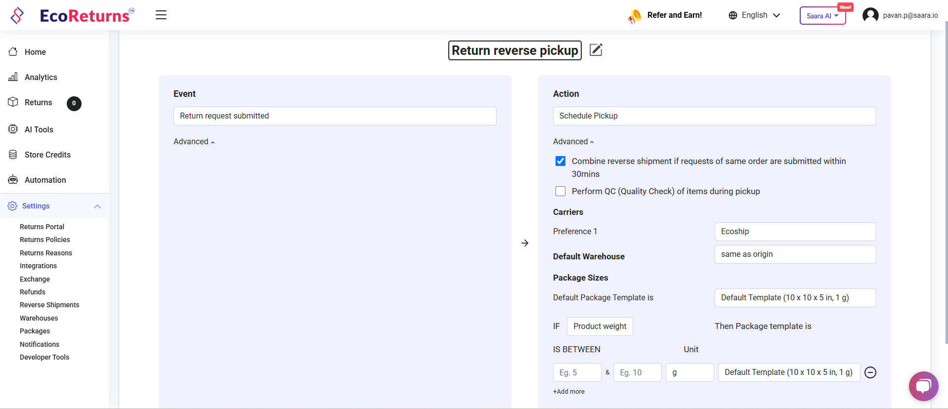Screen dimensions: 948x409
Task: Open the Saara AI dropdown
Action: tap(822, 16)
